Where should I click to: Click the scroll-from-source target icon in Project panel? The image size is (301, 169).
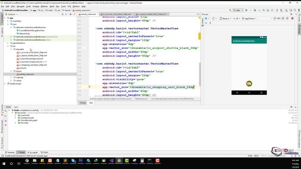[x=63, y=14]
